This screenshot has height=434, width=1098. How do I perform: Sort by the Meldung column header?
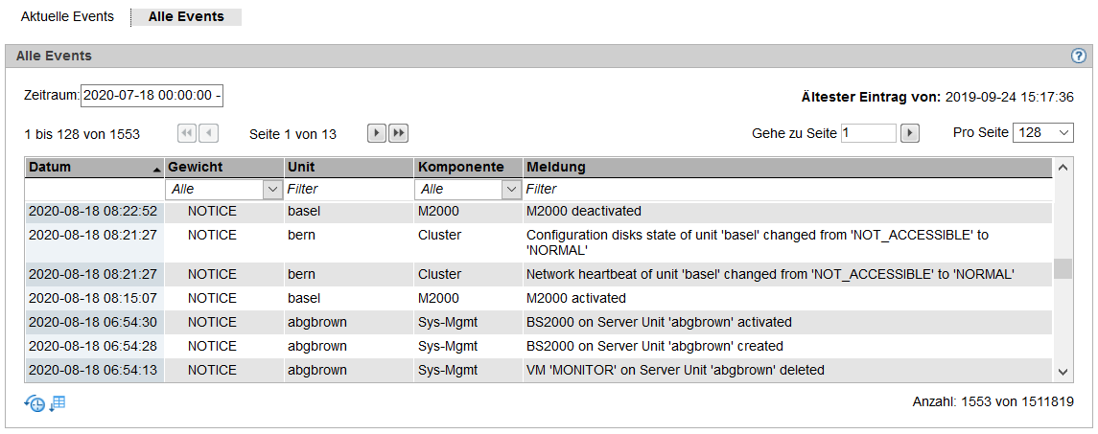[787, 168]
